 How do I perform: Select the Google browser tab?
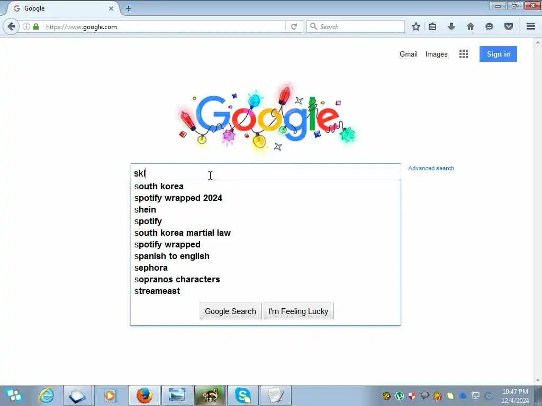(62, 8)
